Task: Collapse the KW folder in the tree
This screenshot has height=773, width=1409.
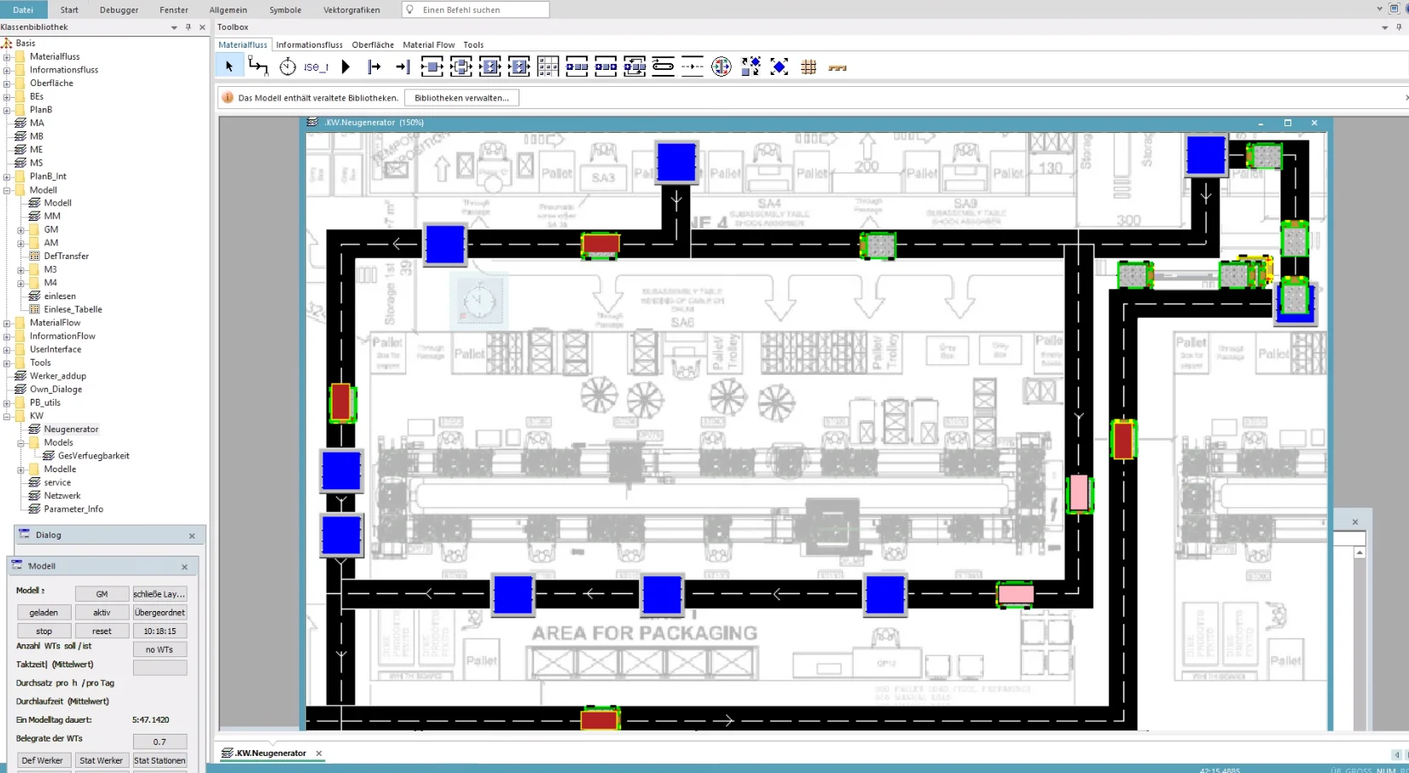Action: 8,417
